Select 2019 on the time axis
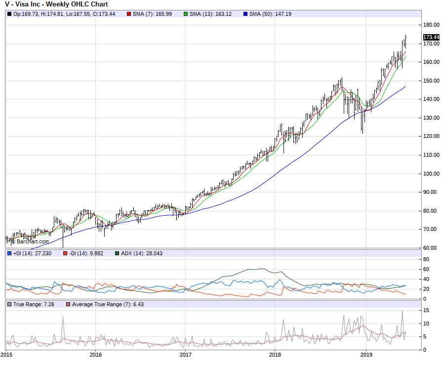Screen dimensions: 442x370 point(366,355)
